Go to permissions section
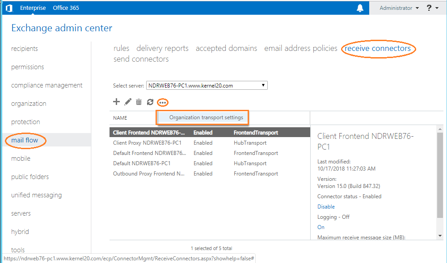Image resolution: width=447 pixels, height=263 pixels. coord(28,67)
